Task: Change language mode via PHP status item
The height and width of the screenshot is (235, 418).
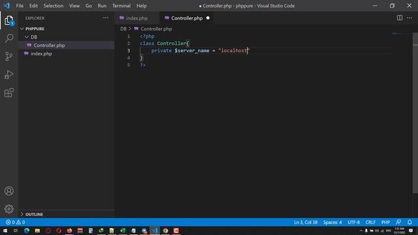Action: point(385,222)
